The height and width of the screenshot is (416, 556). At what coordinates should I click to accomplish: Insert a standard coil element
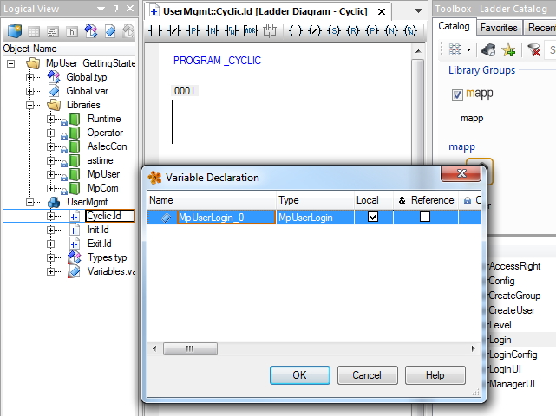coord(297,32)
